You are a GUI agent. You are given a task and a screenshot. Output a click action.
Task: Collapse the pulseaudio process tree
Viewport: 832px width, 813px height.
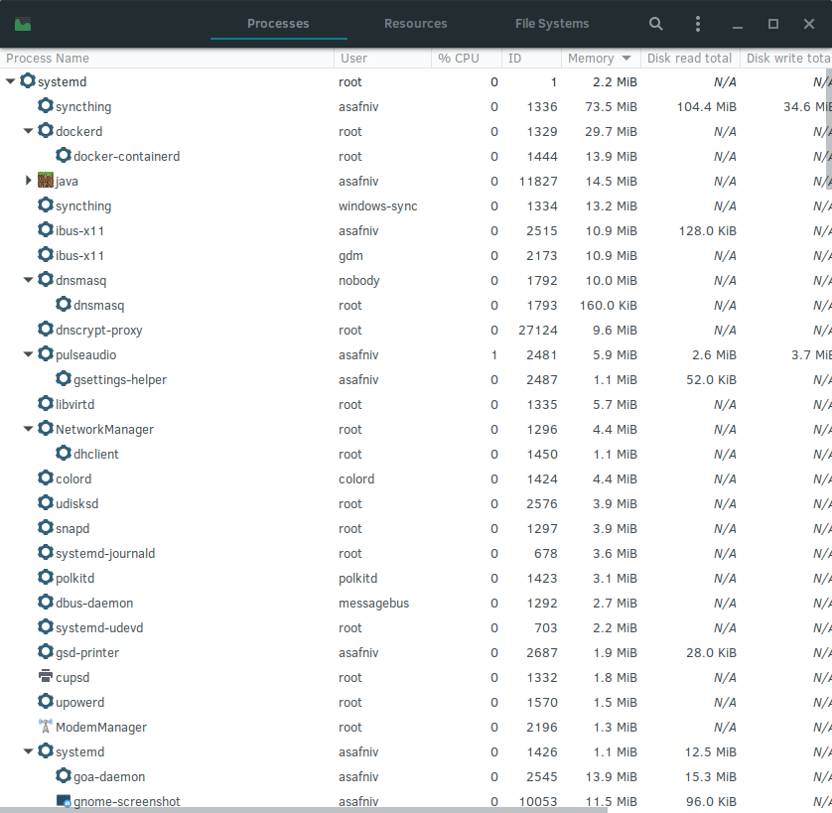[28, 354]
